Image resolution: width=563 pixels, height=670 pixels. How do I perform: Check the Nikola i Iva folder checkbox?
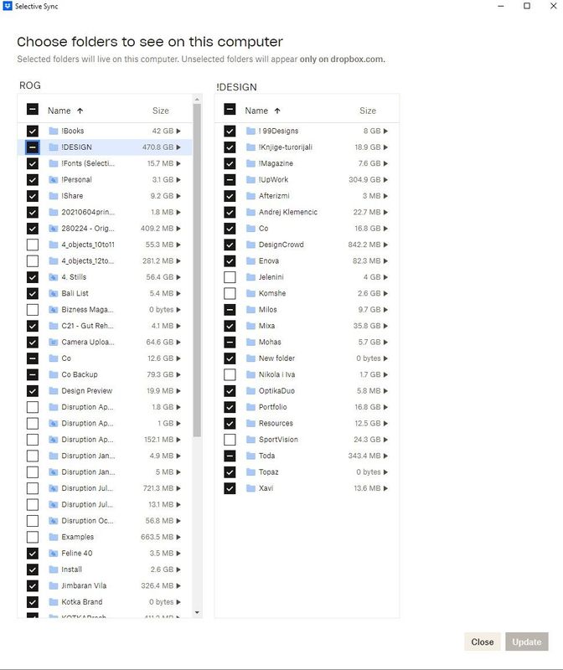230,374
